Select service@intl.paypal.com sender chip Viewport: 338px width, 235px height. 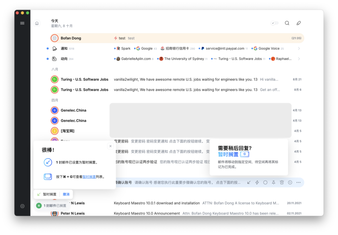[x=223, y=49]
